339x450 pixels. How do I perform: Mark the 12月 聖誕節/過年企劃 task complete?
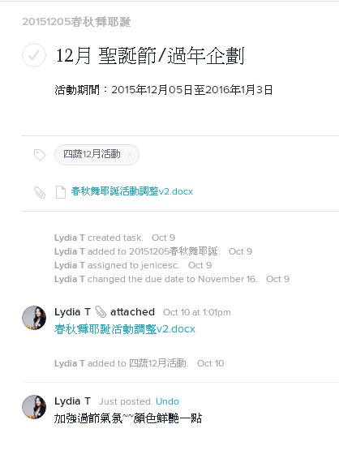pos(34,55)
